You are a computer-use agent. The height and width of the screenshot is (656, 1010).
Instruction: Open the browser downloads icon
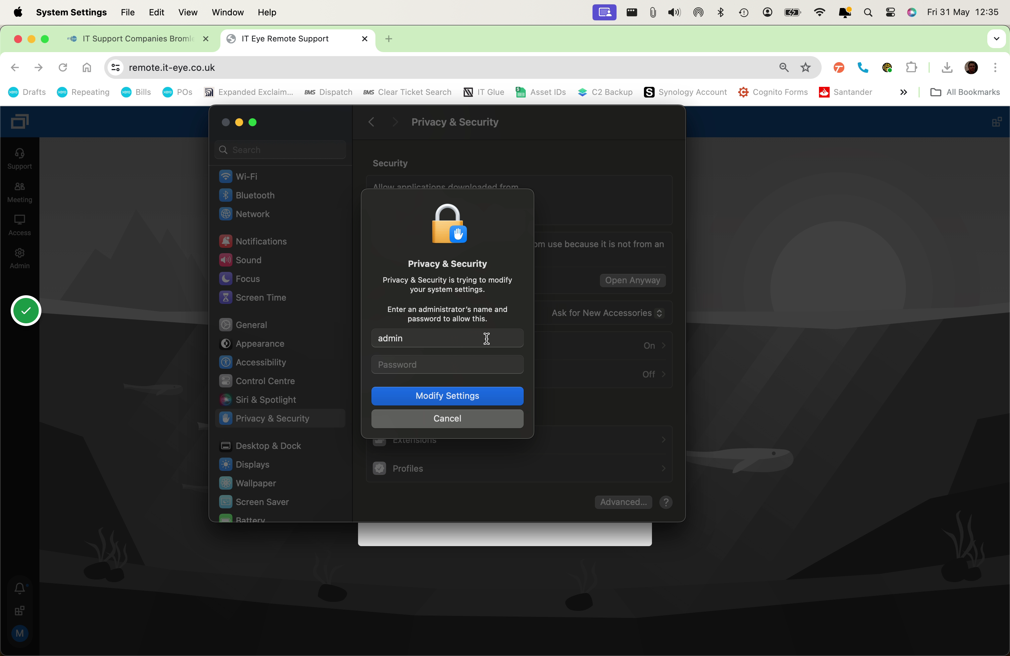pyautogui.click(x=947, y=67)
